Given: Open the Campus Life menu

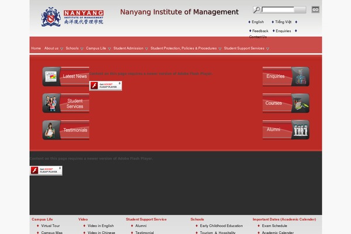Looking at the screenshot, I should click(96, 48).
